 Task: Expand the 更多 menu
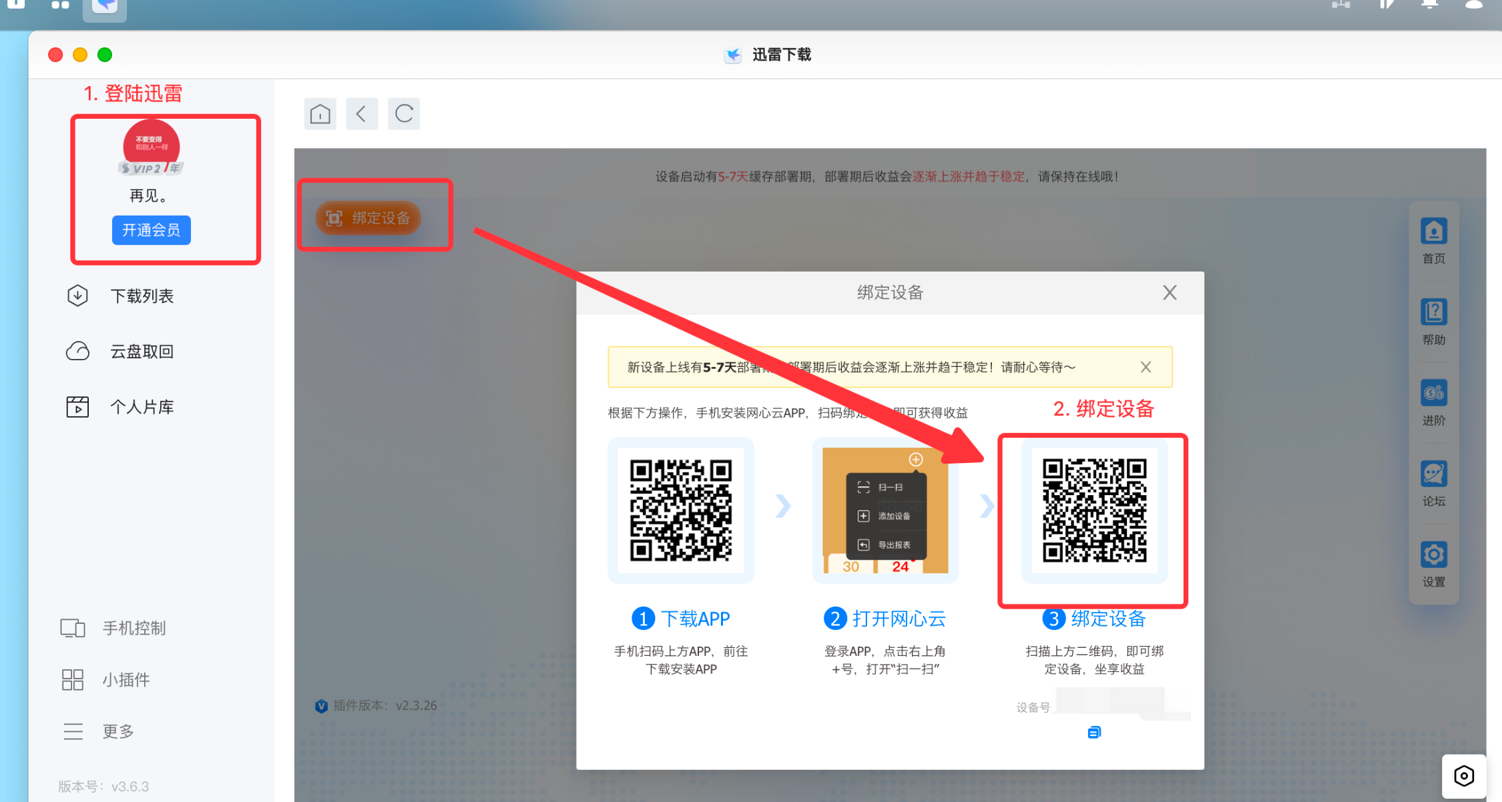click(117, 731)
